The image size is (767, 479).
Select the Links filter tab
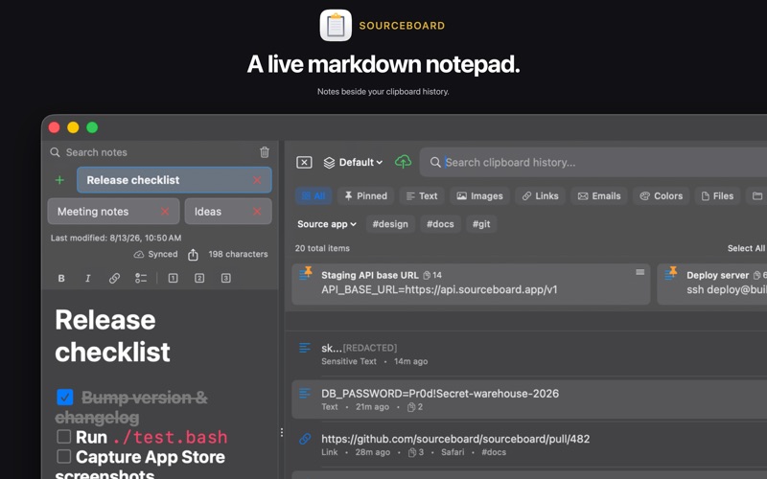click(540, 196)
